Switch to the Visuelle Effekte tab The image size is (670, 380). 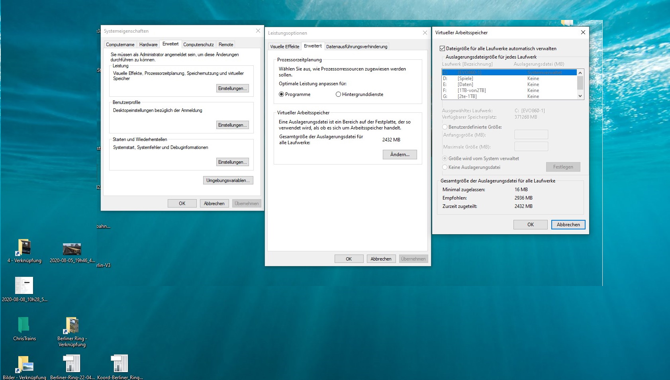point(284,47)
